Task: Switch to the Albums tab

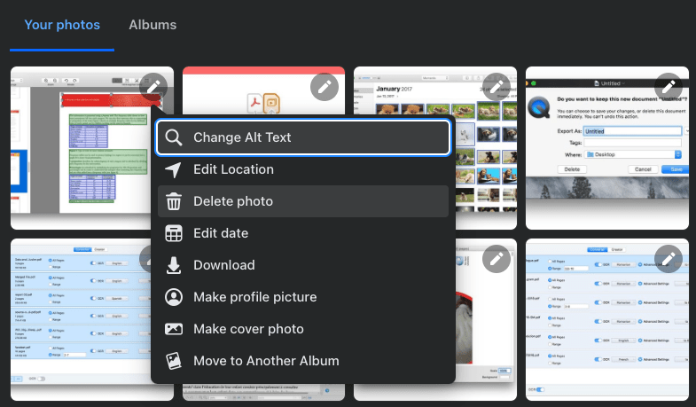Action: pos(152,25)
